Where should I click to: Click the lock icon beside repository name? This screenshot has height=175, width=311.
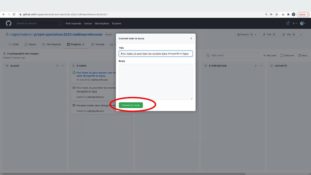7,34
